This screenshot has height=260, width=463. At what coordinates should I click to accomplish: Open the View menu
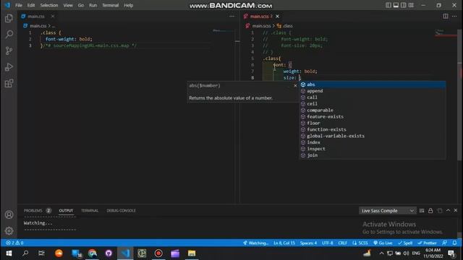(68, 5)
